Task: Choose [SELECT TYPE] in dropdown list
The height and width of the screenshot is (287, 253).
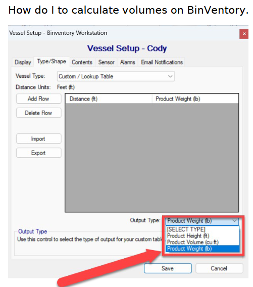Action: 203,229
